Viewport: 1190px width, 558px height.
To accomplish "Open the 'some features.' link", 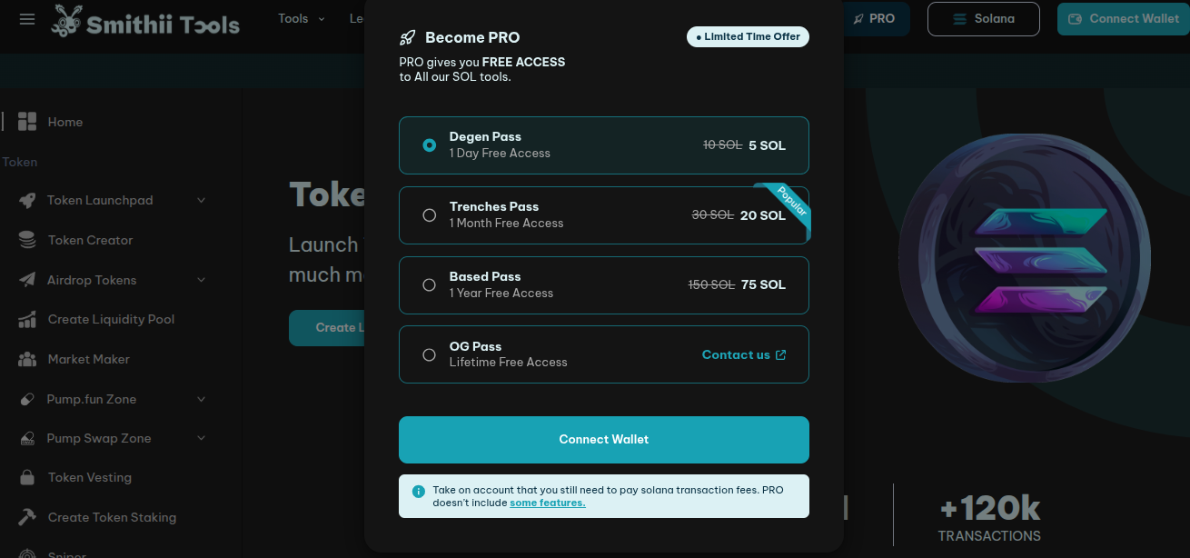I will coord(548,503).
